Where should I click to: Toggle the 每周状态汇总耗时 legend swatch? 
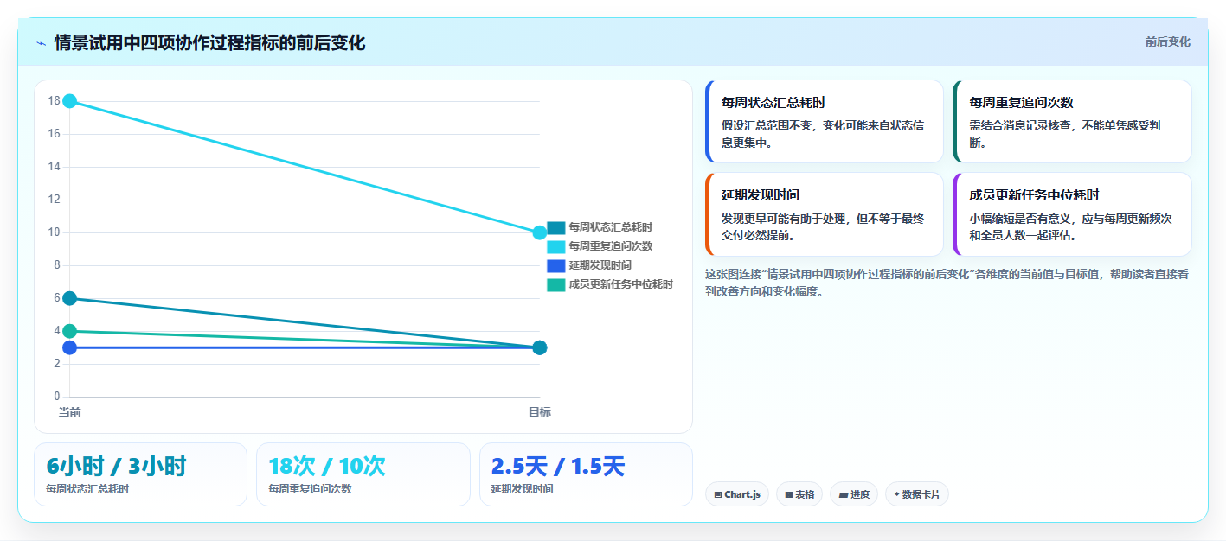point(555,227)
